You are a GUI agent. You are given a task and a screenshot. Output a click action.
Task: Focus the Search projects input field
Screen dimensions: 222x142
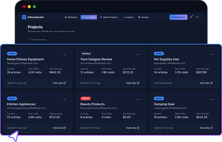54,40
